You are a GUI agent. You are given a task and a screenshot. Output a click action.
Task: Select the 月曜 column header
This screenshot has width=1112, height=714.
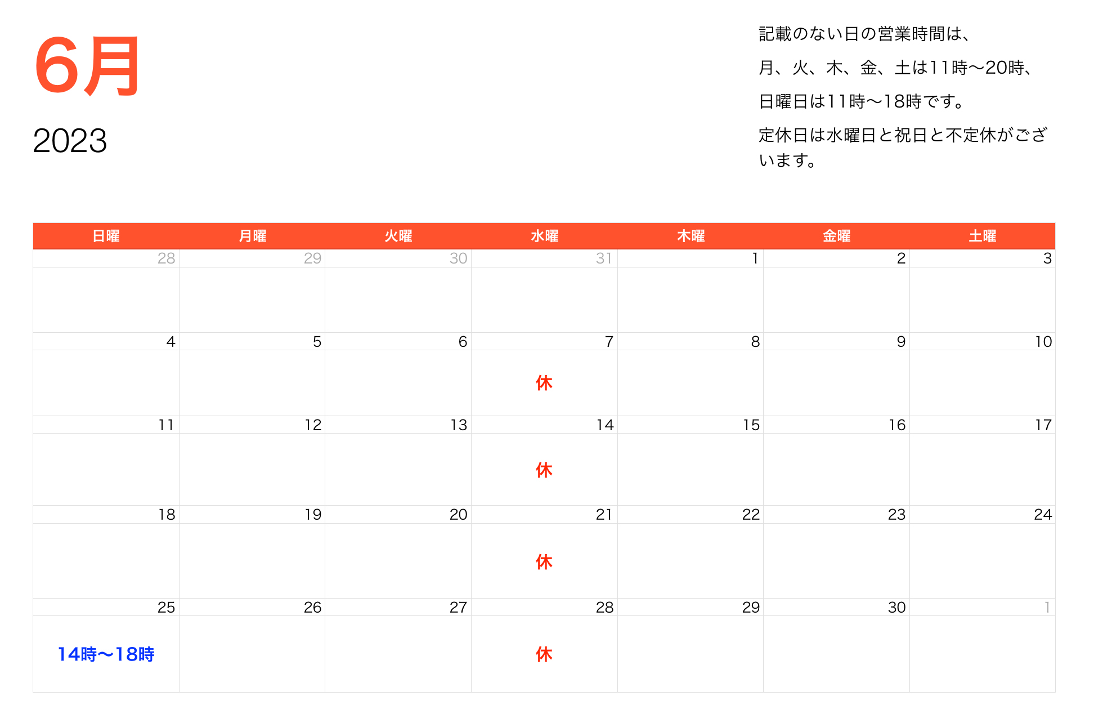pos(252,236)
